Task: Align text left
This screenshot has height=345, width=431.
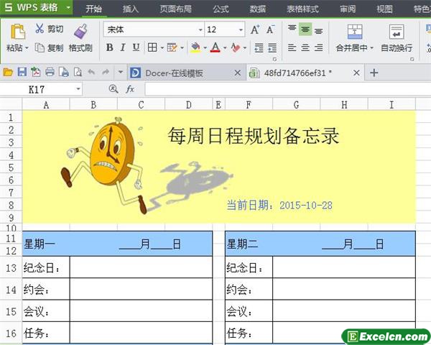Action: click(292, 48)
